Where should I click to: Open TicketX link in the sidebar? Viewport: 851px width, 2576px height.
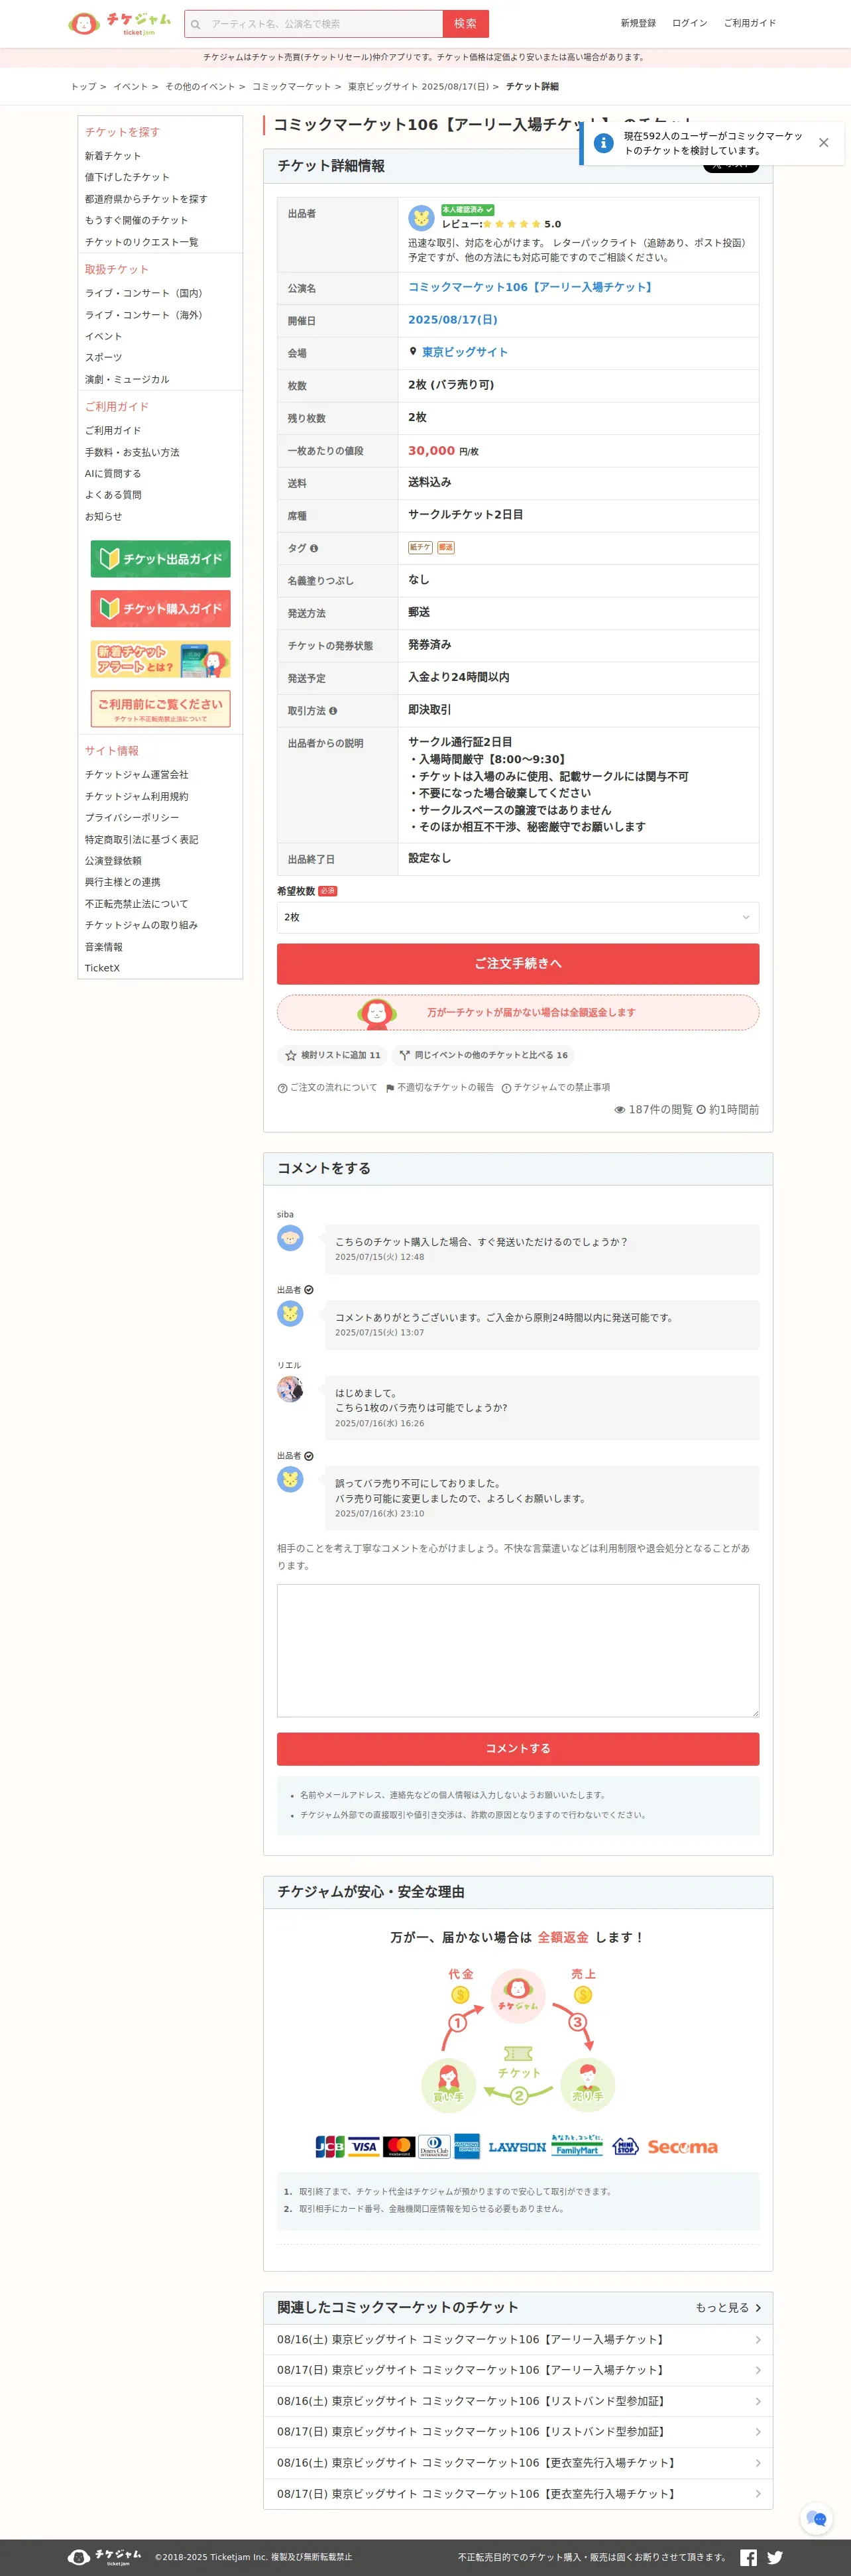[102, 968]
